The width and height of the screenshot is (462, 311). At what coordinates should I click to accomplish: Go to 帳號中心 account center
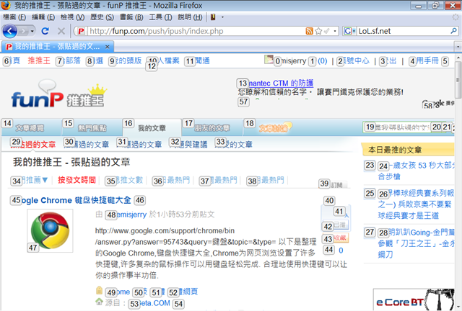pyautogui.click(x=353, y=61)
